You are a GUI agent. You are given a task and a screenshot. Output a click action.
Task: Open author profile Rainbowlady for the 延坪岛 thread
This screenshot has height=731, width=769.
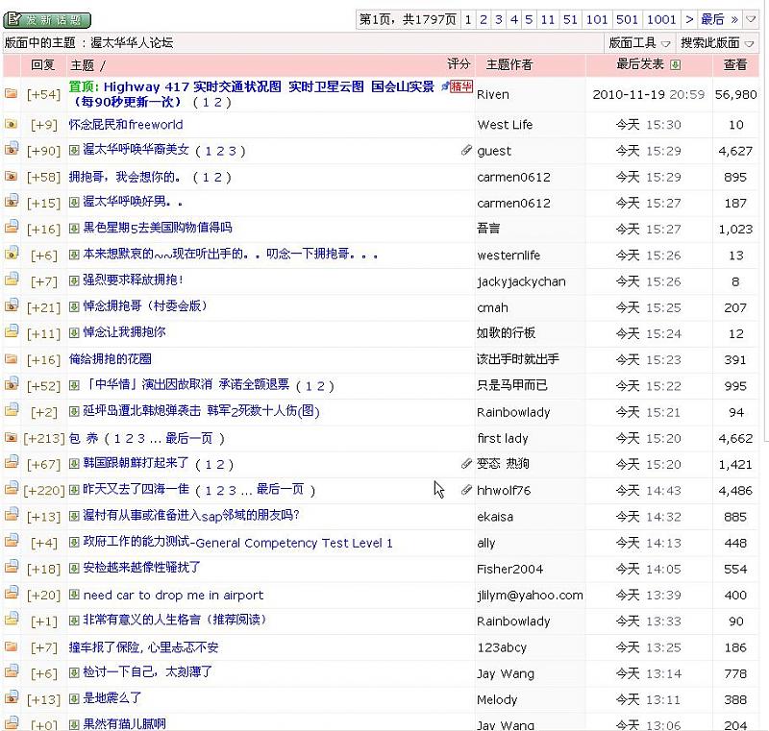click(513, 412)
